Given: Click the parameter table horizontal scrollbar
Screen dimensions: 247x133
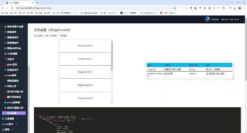Looking at the screenshot, I should pyautogui.click(x=190, y=79).
